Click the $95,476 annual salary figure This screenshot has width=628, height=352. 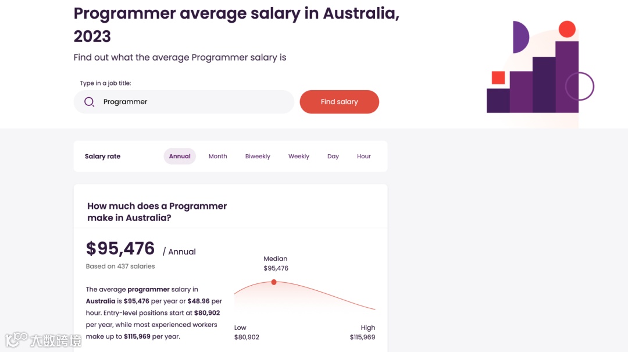pyautogui.click(x=120, y=248)
